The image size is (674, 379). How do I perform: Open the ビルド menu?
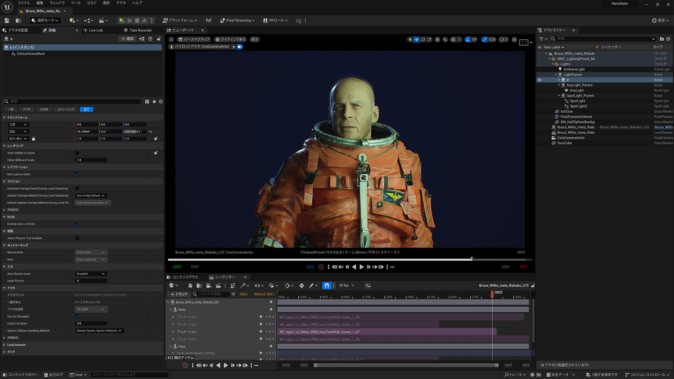coord(92,3)
